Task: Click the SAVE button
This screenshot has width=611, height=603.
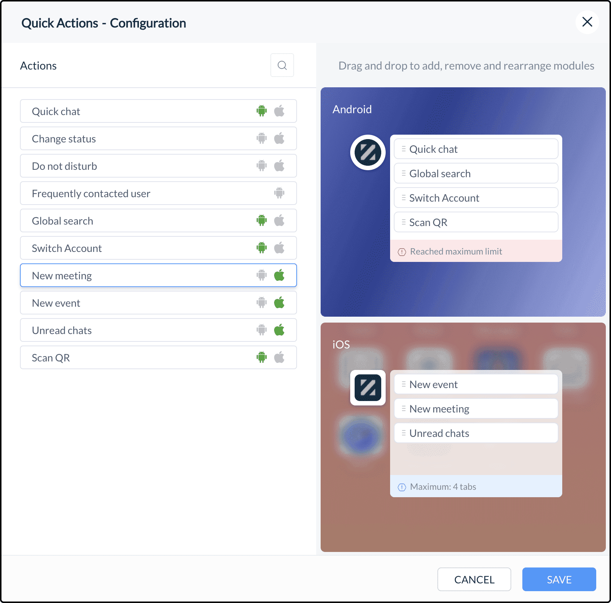Action: tap(559, 579)
